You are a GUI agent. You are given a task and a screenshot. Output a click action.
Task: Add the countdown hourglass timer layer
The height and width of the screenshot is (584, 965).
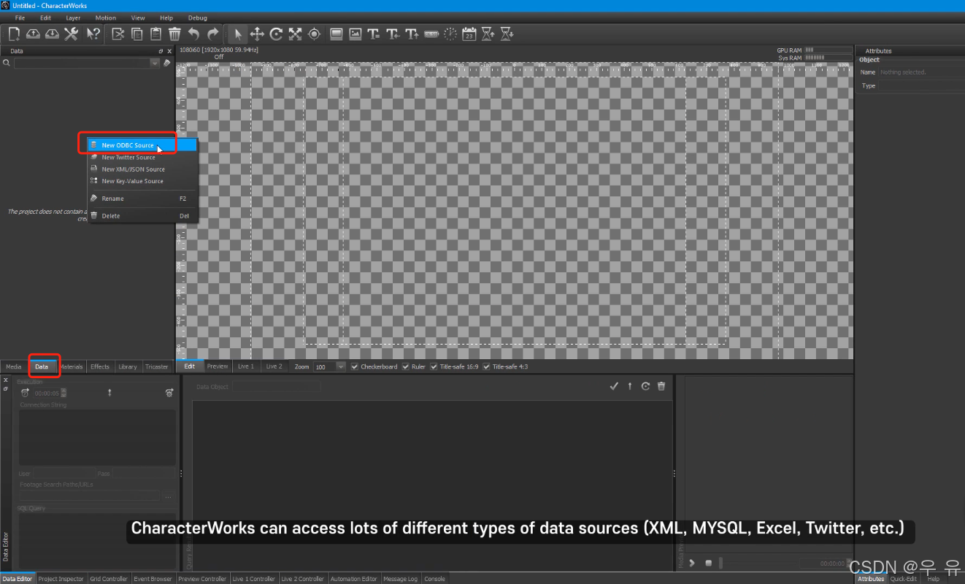click(x=507, y=34)
